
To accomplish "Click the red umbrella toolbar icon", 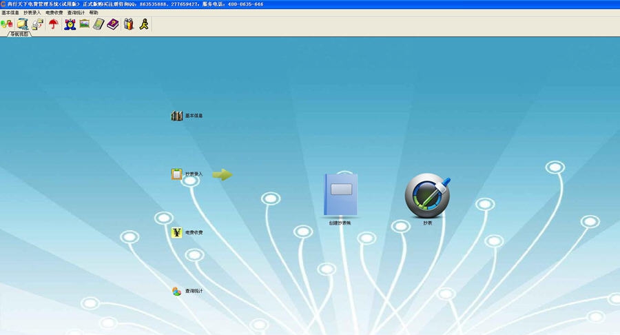I will [53, 25].
